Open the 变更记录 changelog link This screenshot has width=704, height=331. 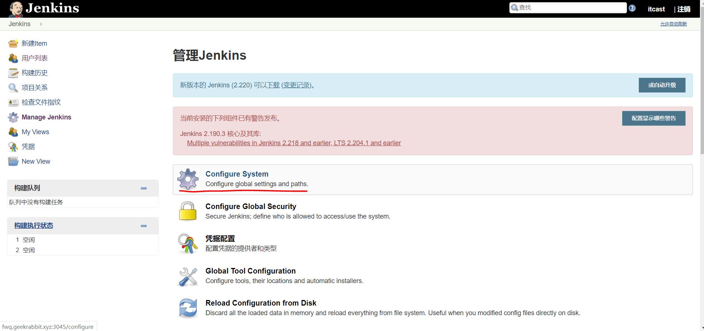point(296,85)
